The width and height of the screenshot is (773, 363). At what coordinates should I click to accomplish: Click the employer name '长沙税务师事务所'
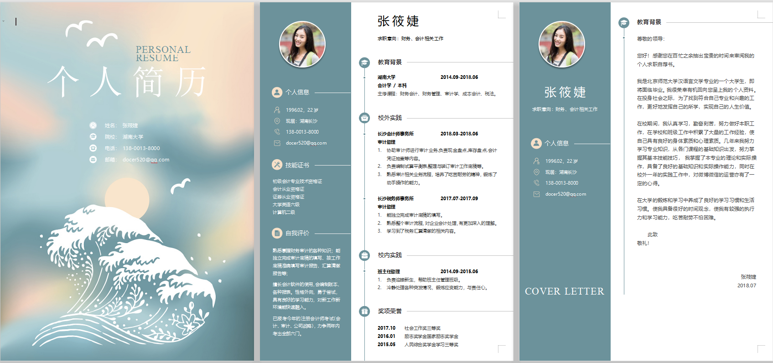tap(395, 199)
